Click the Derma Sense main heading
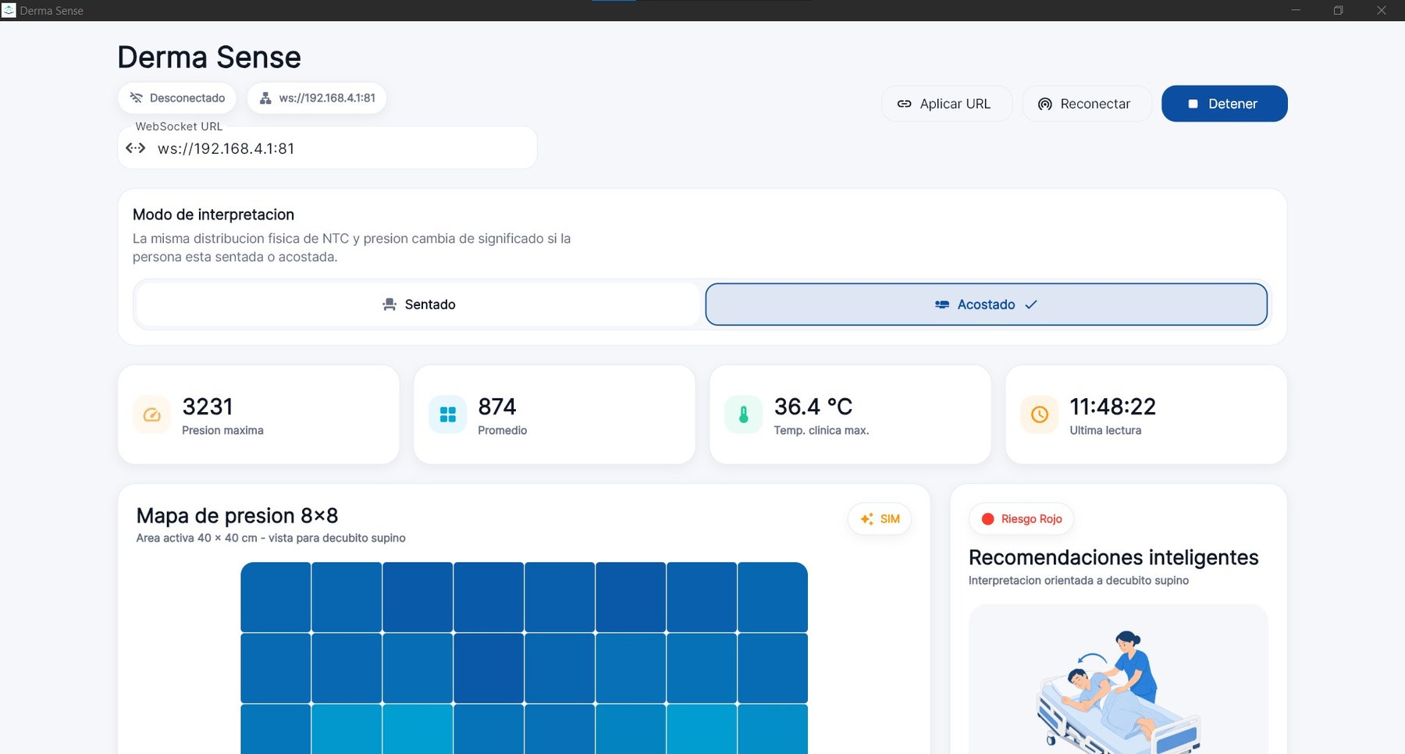The height and width of the screenshot is (754, 1405). coord(209,57)
